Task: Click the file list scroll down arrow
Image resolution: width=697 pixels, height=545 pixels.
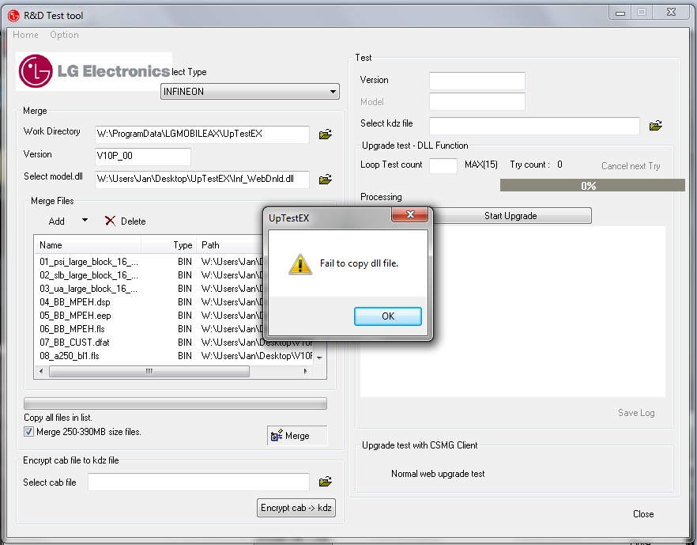Action: tap(319, 358)
